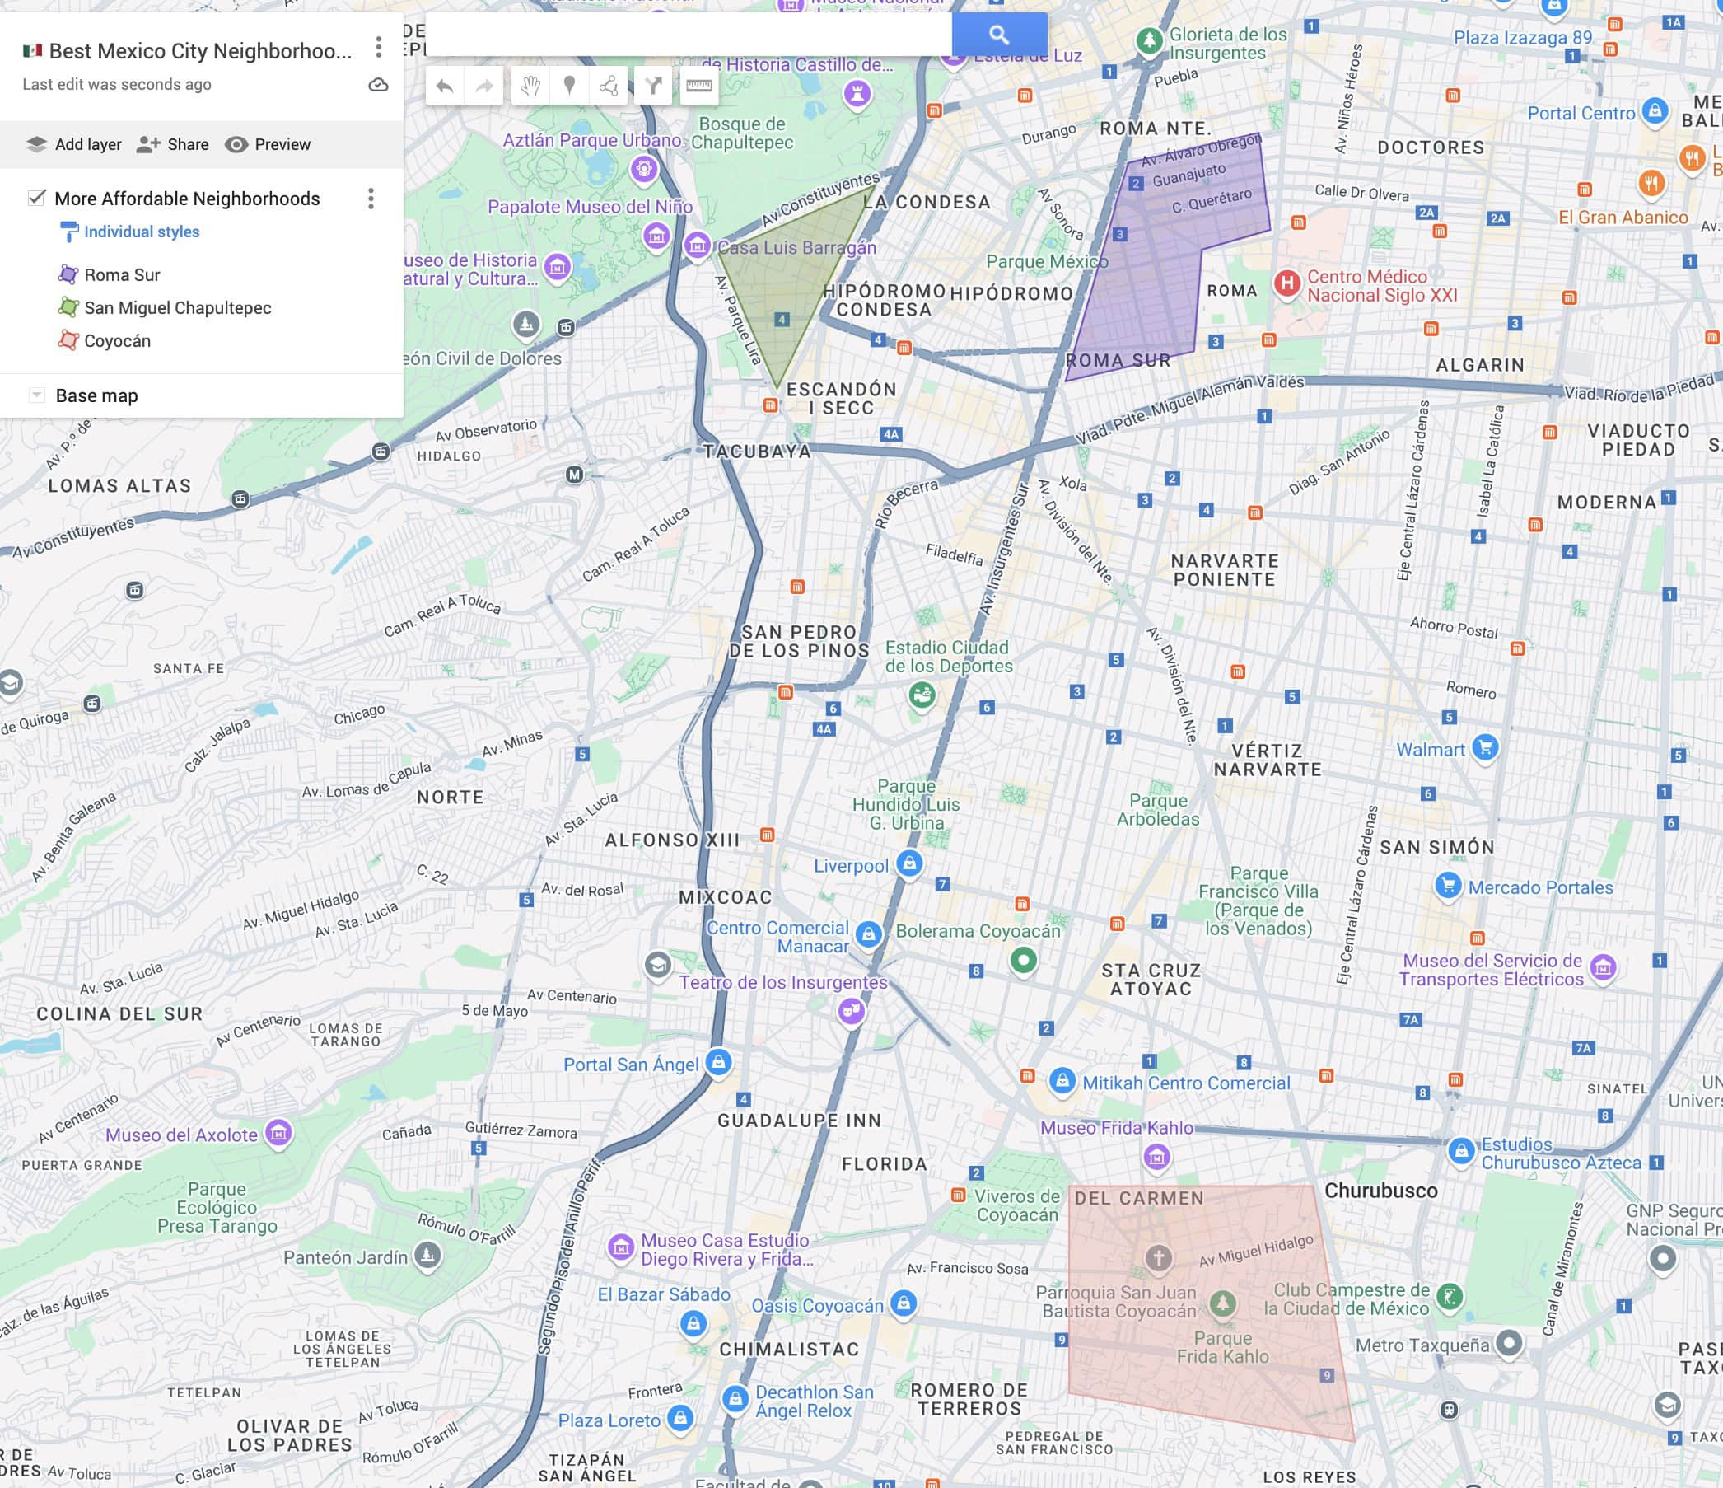Select Coyoacán in layer list
This screenshot has width=1723, height=1488.
(x=117, y=341)
